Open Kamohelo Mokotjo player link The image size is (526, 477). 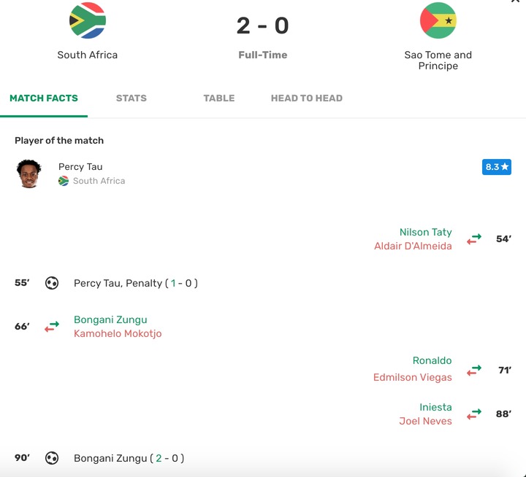click(x=118, y=333)
